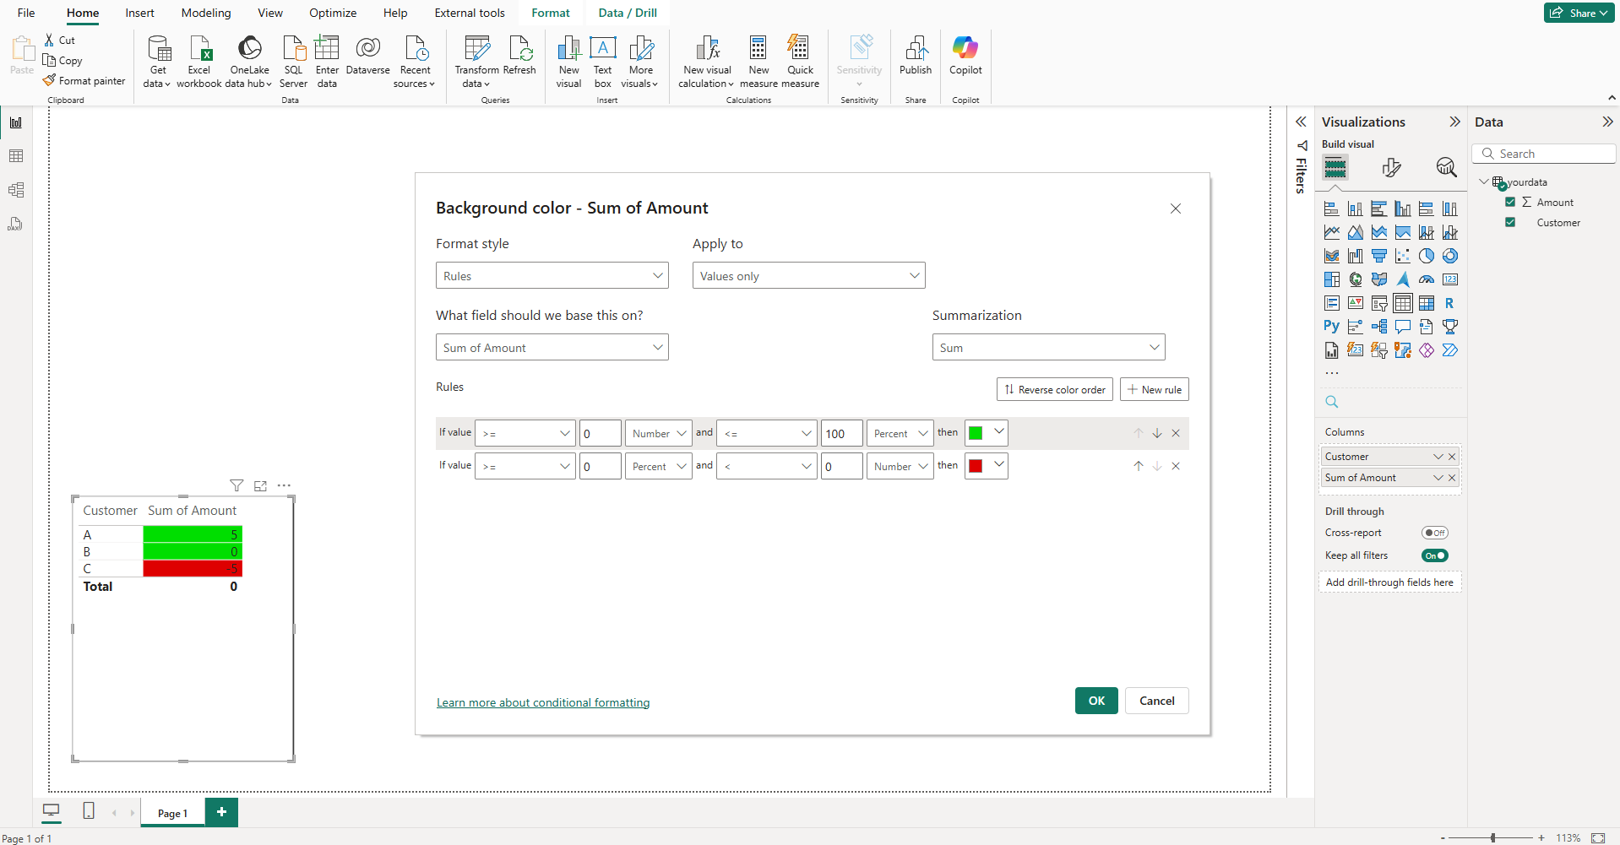Image resolution: width=1620 pixels, height=845 pixels.
Task: Add a New rule
Action: [x=1155, y=389]
